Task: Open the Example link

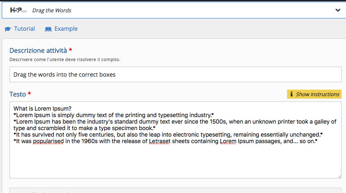Action: pyautogui.click(x=66, y=29)
